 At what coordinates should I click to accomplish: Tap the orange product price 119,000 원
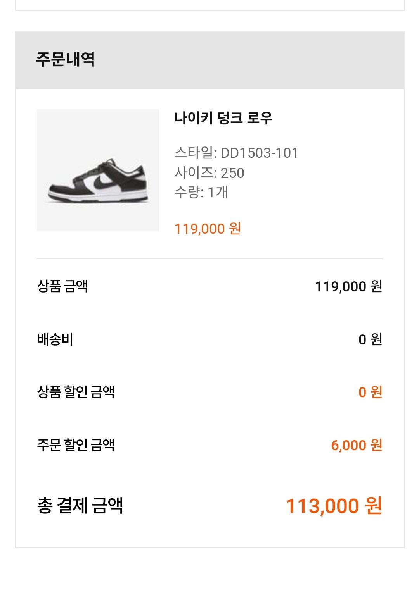[208, 228]
